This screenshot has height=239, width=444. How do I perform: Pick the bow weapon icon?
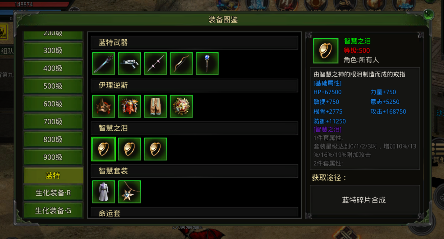pos(181,63)
